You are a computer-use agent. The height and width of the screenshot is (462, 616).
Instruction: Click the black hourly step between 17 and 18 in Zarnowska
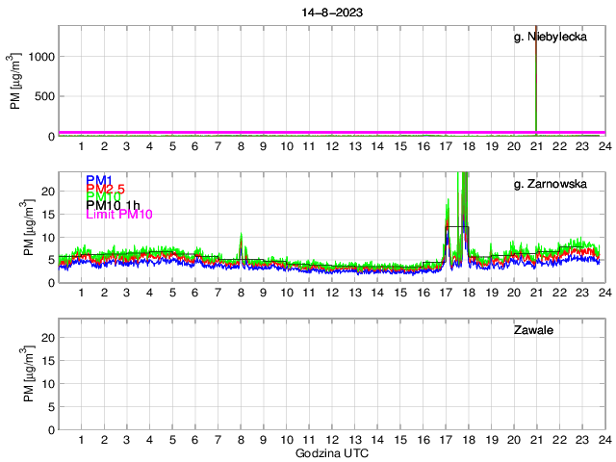point(456,226)
